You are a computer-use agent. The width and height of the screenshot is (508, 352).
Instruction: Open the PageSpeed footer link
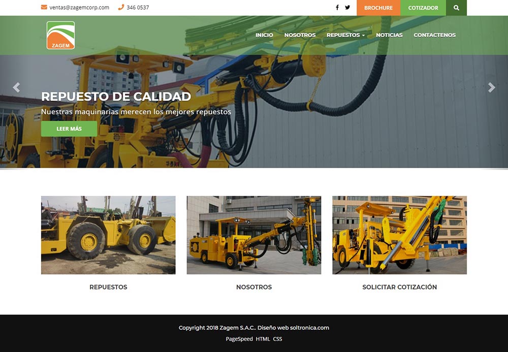tap(239, 339)
